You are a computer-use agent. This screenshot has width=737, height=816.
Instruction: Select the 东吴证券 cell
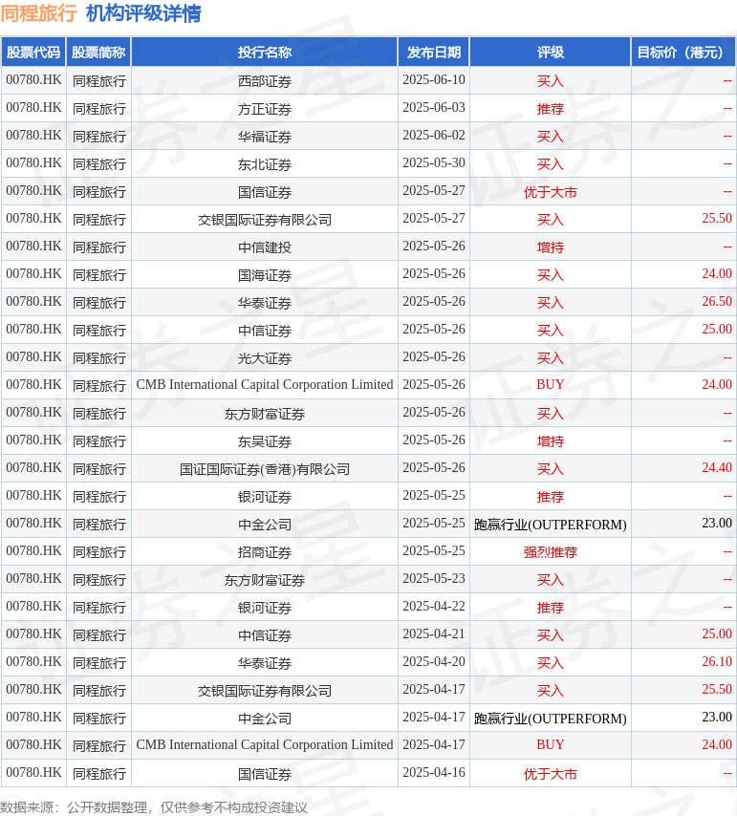coord(265,441)
